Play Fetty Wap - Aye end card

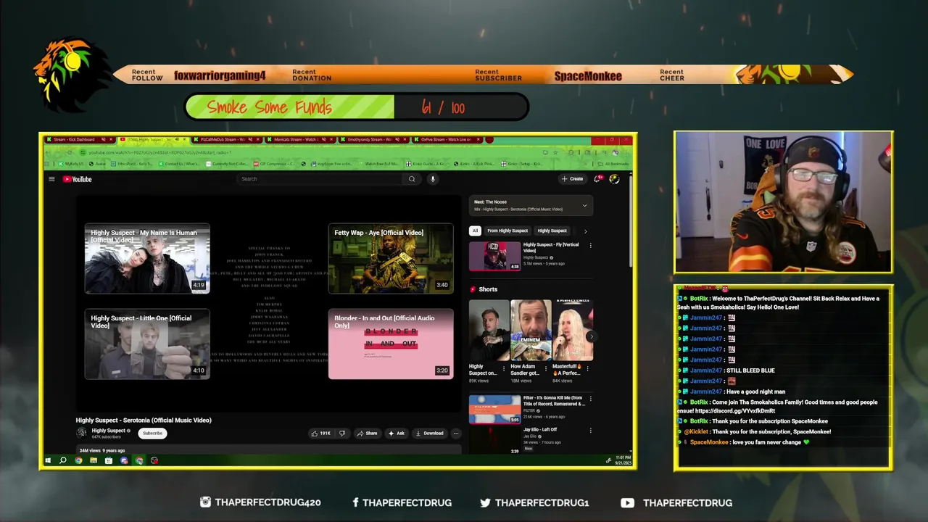tap(391, 259)
